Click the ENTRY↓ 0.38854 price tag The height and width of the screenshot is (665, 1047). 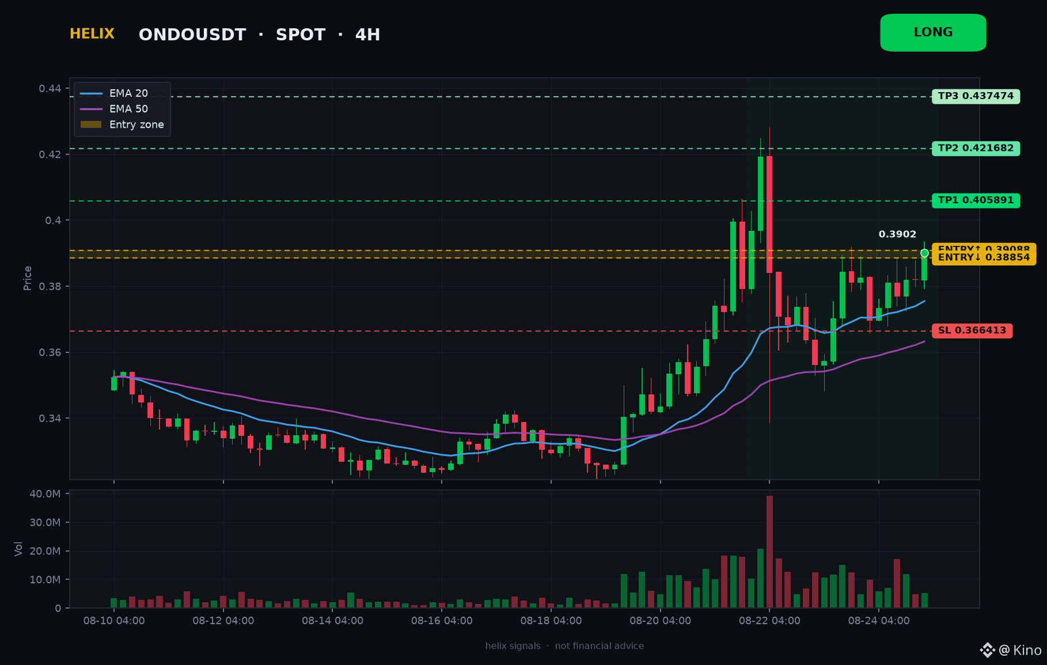pos(984,257)
